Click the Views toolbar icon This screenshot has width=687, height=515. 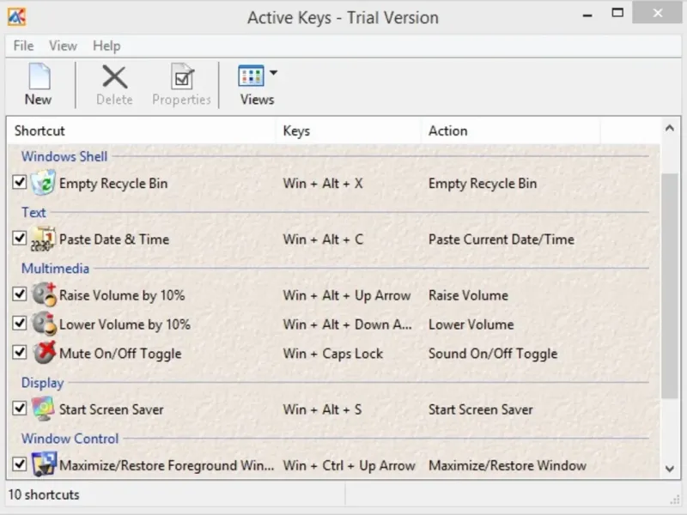tap(251, 76)
